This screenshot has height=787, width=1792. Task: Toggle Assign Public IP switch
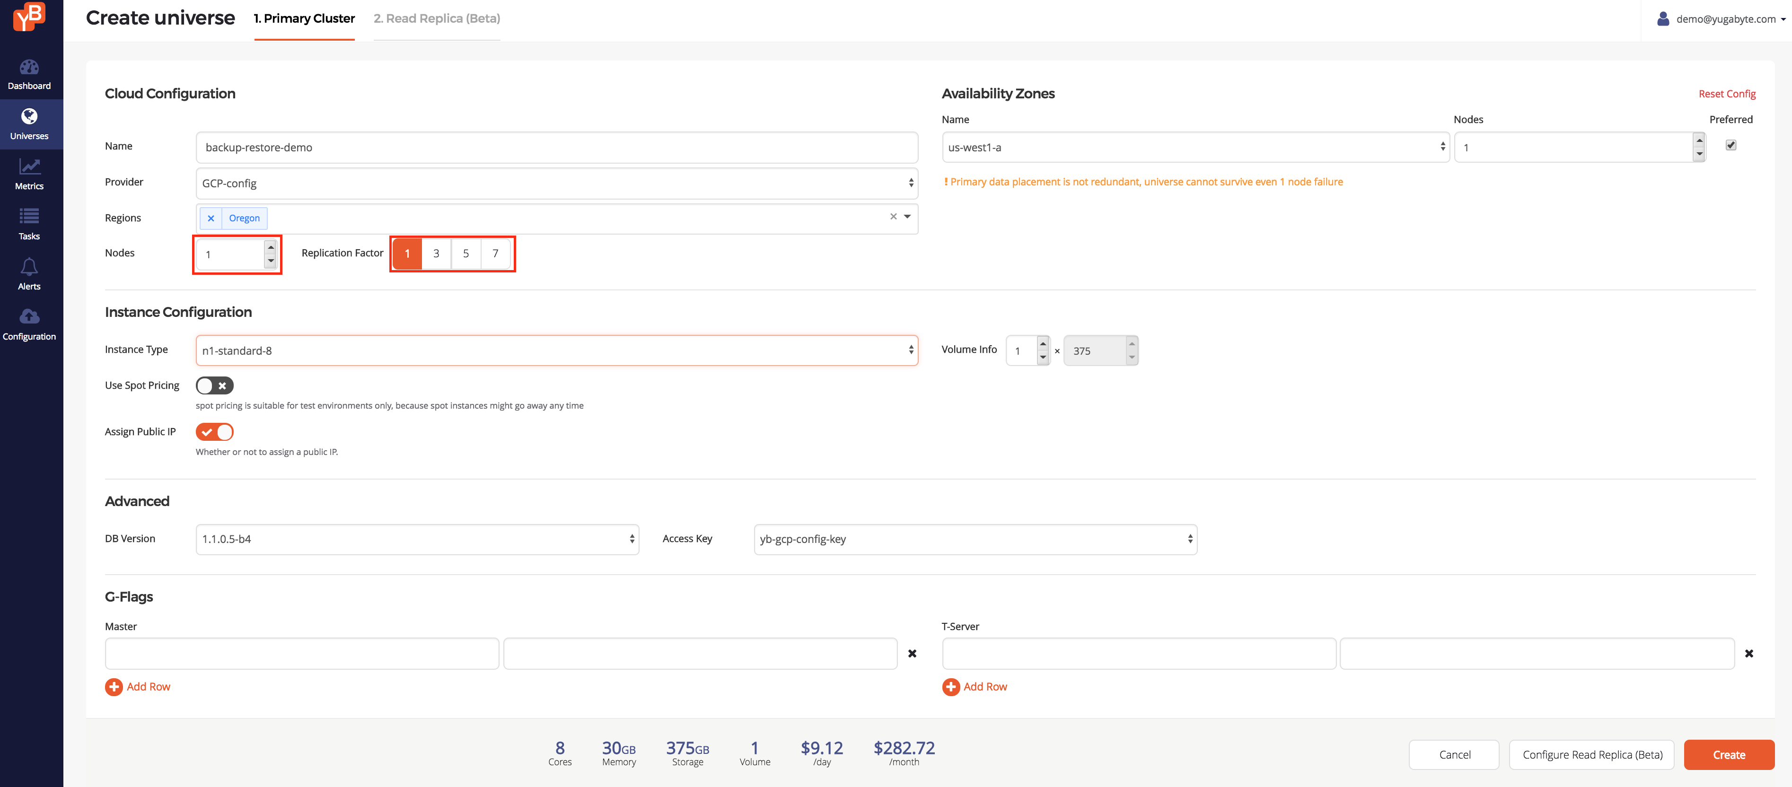[214, 432]
